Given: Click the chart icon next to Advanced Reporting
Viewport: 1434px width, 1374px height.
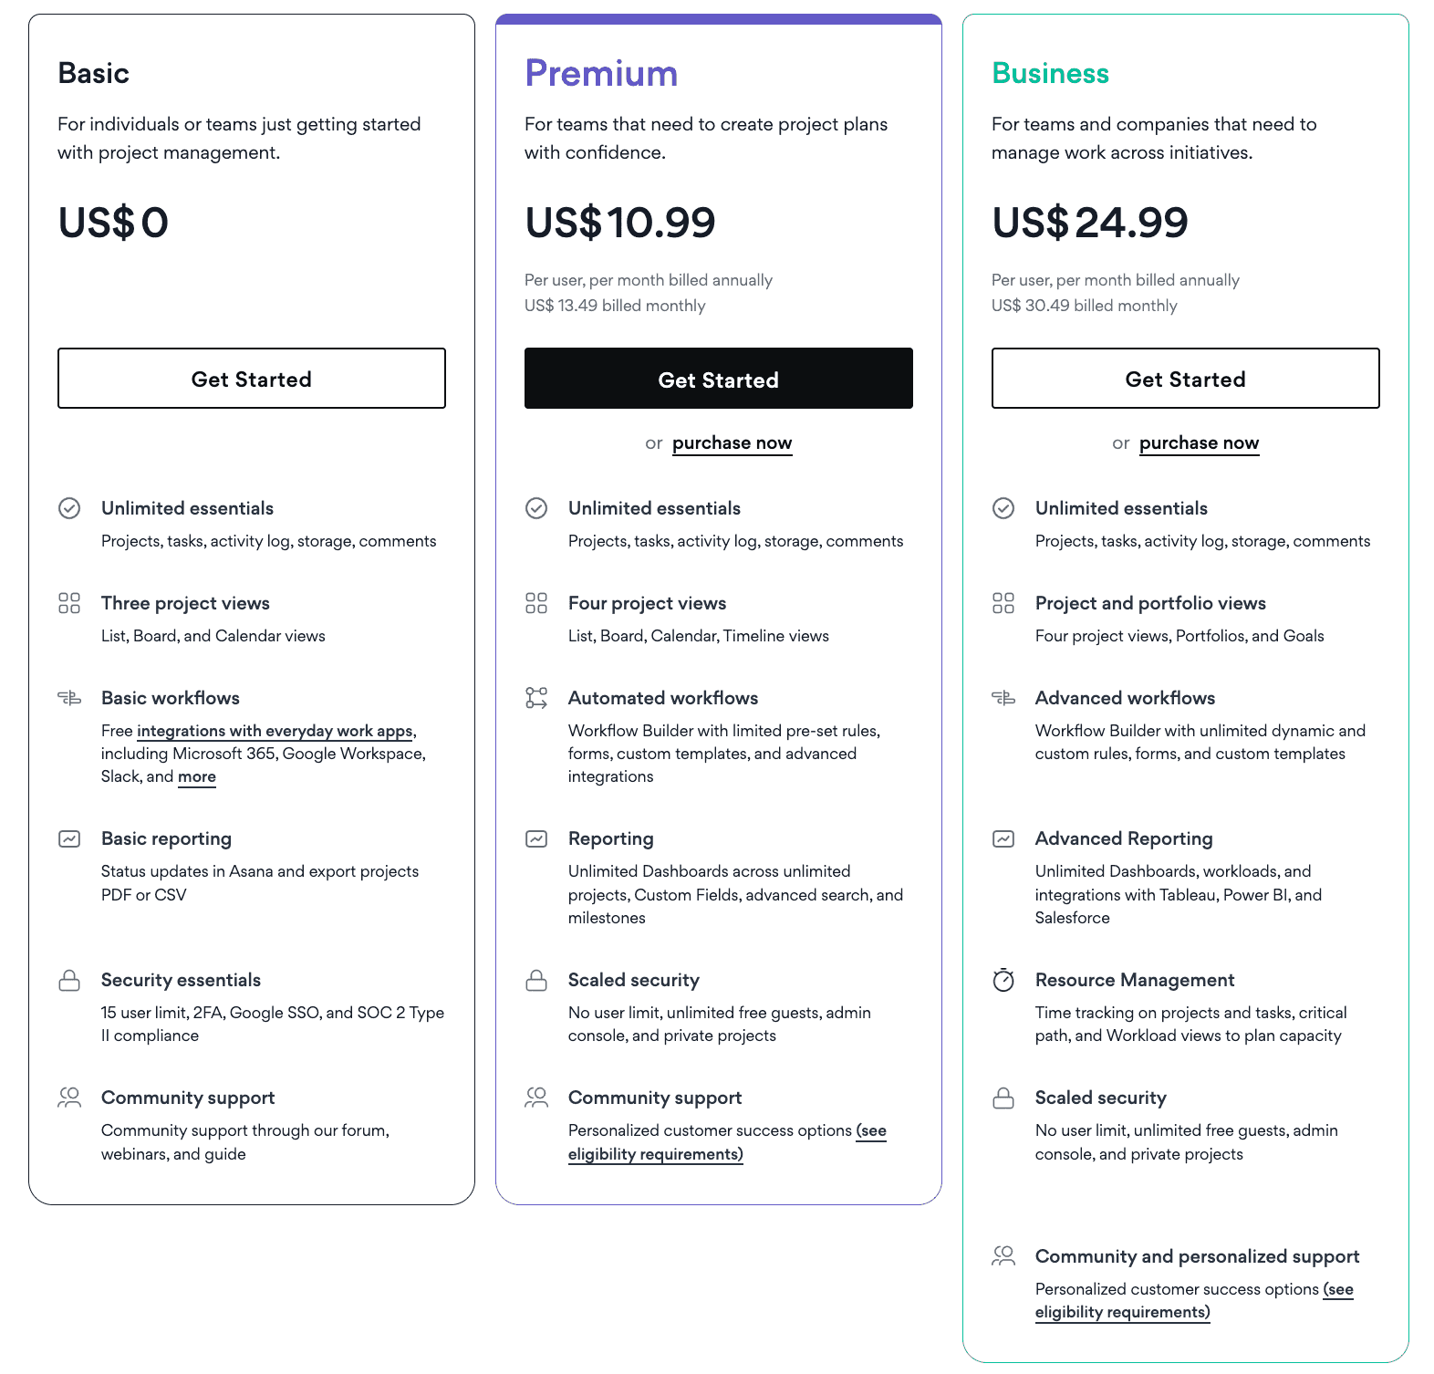Looking at the screenshot, I should coord(1003,838).
